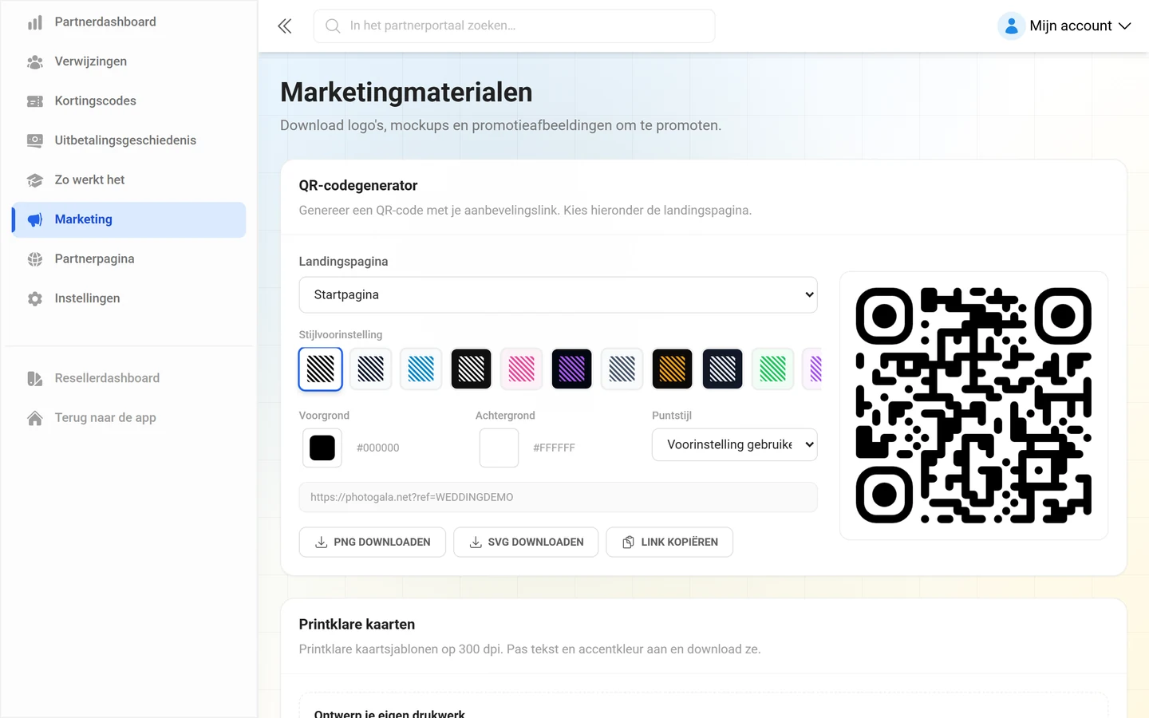1149x718 pixels.
Task: Open the Uitbetalingsgeschiedenis money icon
Action: [x=35, y=140]
